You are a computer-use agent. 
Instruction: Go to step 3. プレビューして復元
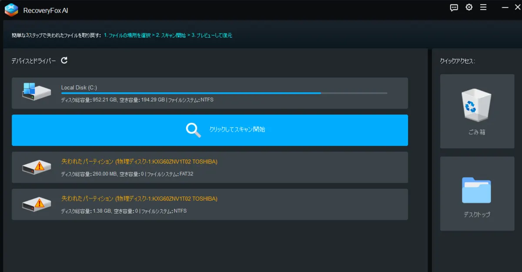pos(212,36)
